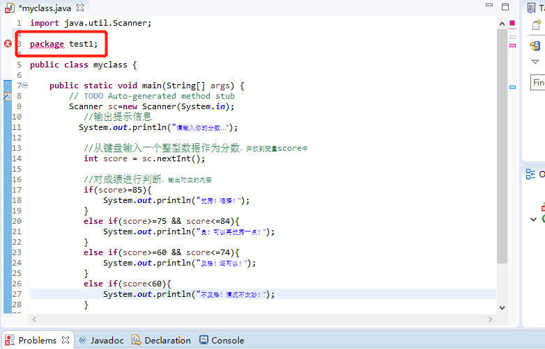Click into the Find field in the Task List
Screen dimensions: 545x349
[x=538, y=83]
